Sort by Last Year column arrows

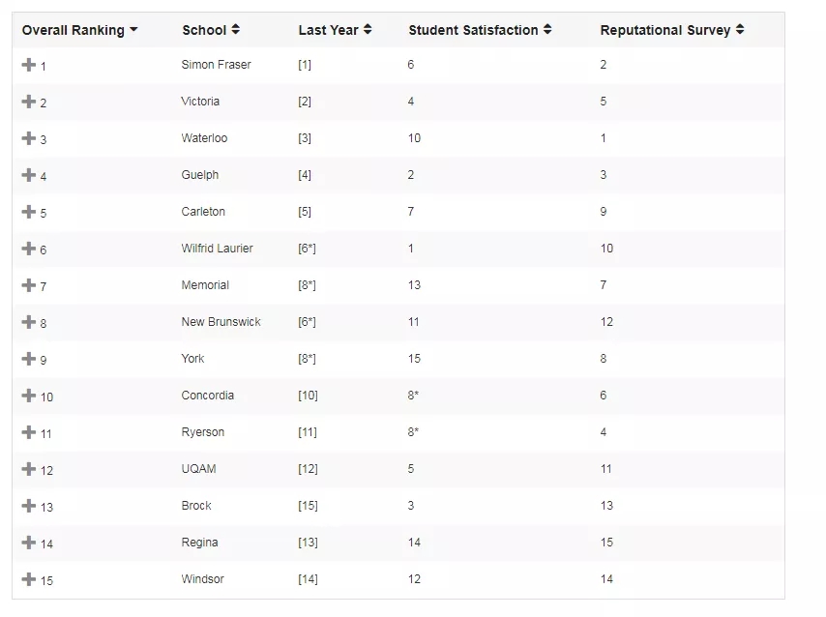tap(335, 30)
